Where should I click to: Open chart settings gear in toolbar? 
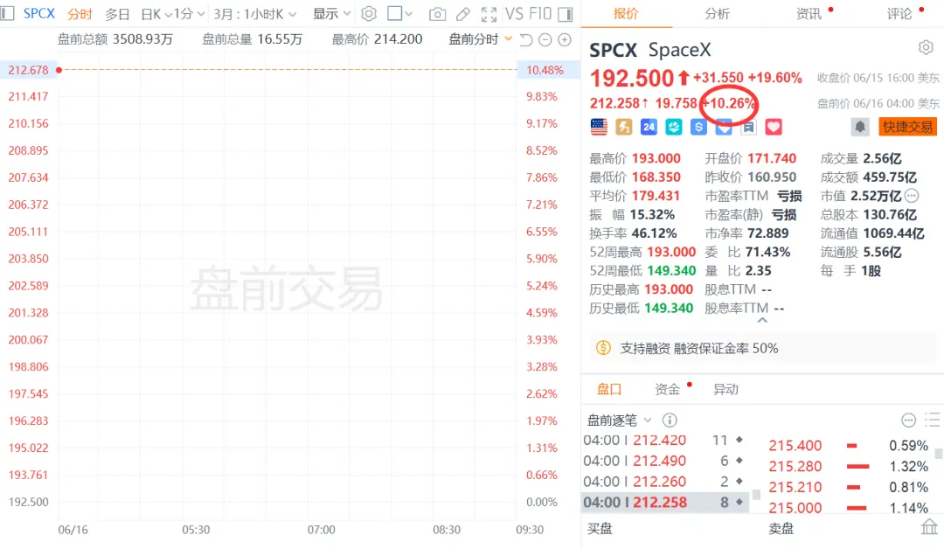tap(369, 13)
